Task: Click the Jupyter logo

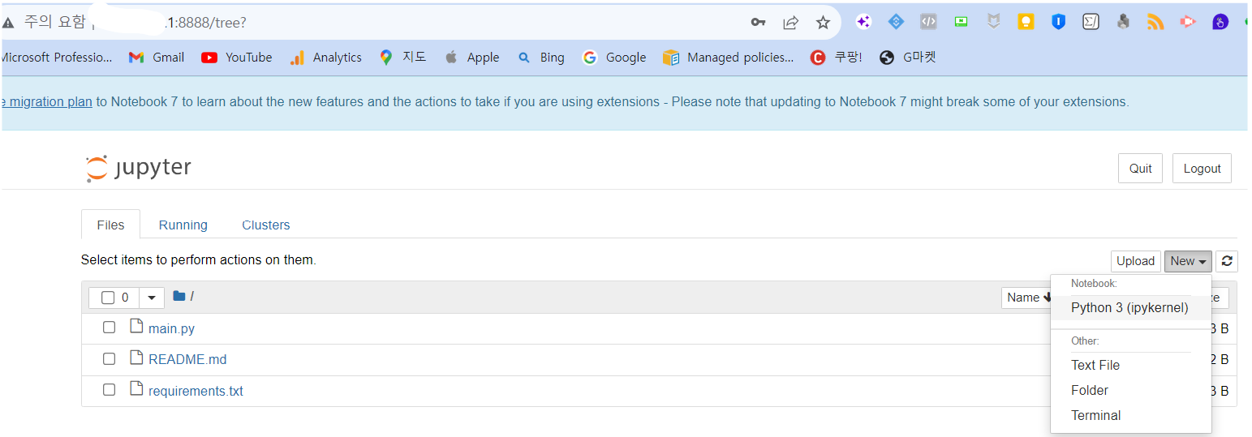Action: point(139,168)
